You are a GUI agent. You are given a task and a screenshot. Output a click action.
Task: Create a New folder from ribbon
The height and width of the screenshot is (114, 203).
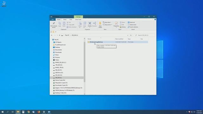[x=100, y=25]
